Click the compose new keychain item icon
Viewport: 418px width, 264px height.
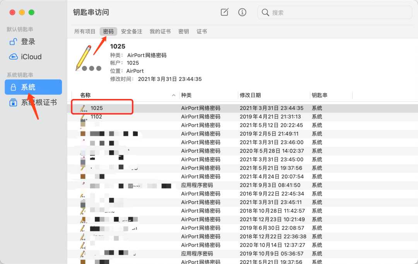pyautogui.click(x=224, y=12)
